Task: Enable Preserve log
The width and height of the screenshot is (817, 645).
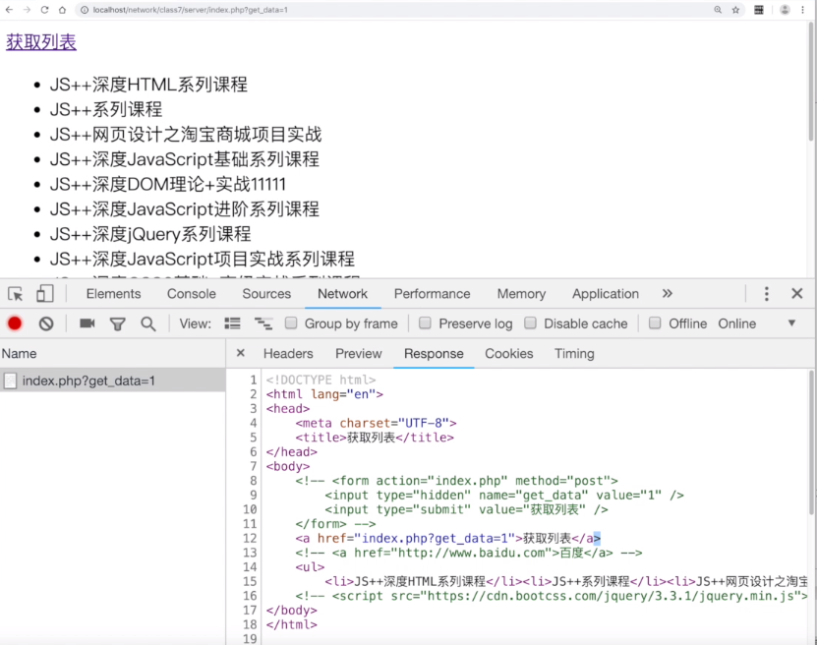Action: point(425,323)
